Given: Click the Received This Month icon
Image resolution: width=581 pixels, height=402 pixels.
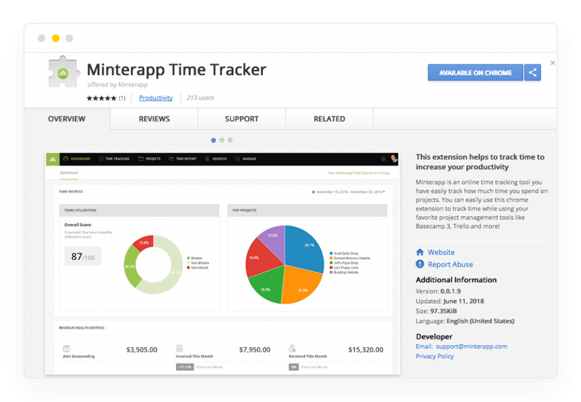Looking at the screenshot, I should point(292,348).
